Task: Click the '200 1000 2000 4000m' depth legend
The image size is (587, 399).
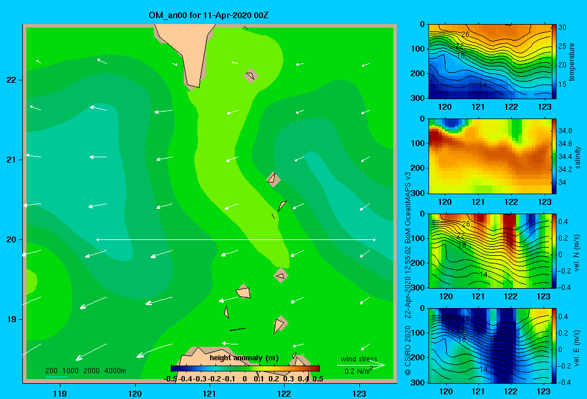Action: (x=85, y=371)
